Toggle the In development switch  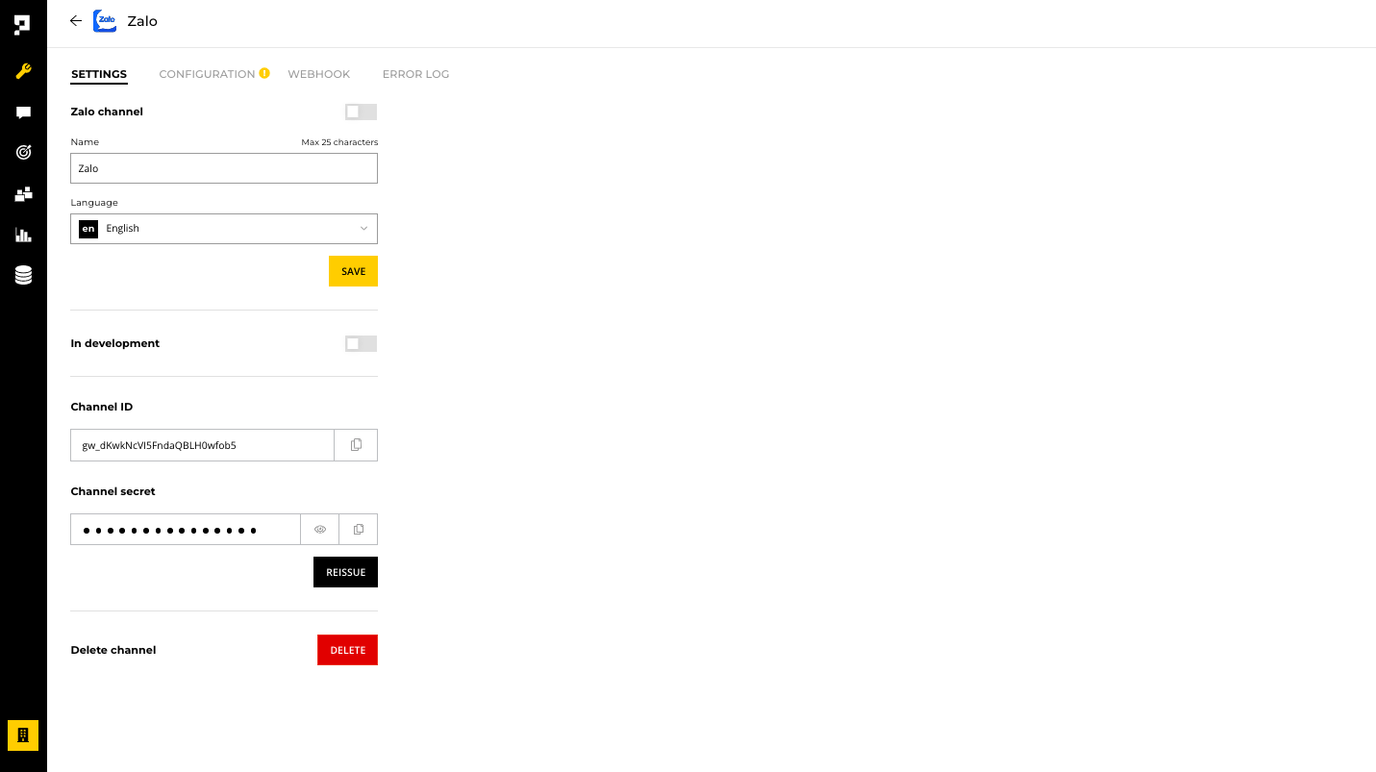[362, 343]
